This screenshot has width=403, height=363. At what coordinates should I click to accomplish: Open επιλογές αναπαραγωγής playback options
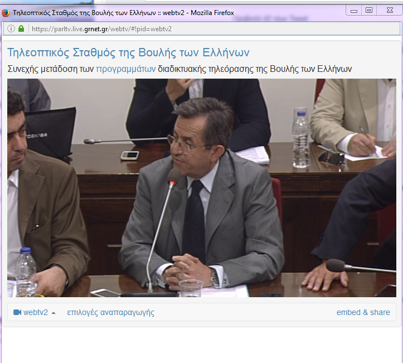(x=110, y=312)
